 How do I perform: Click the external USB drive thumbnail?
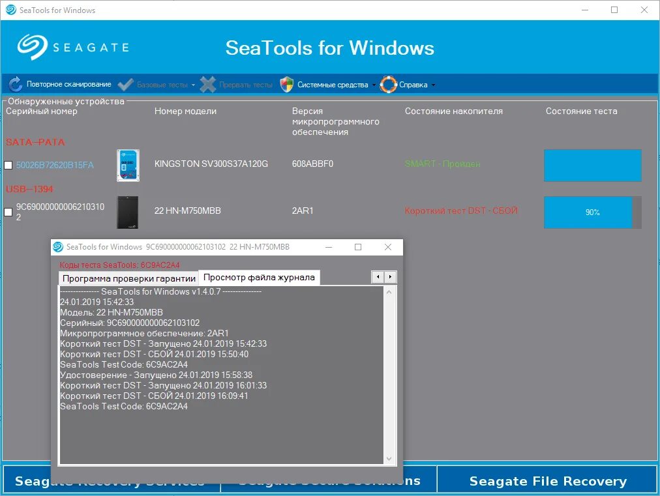[x=128, y=212]
